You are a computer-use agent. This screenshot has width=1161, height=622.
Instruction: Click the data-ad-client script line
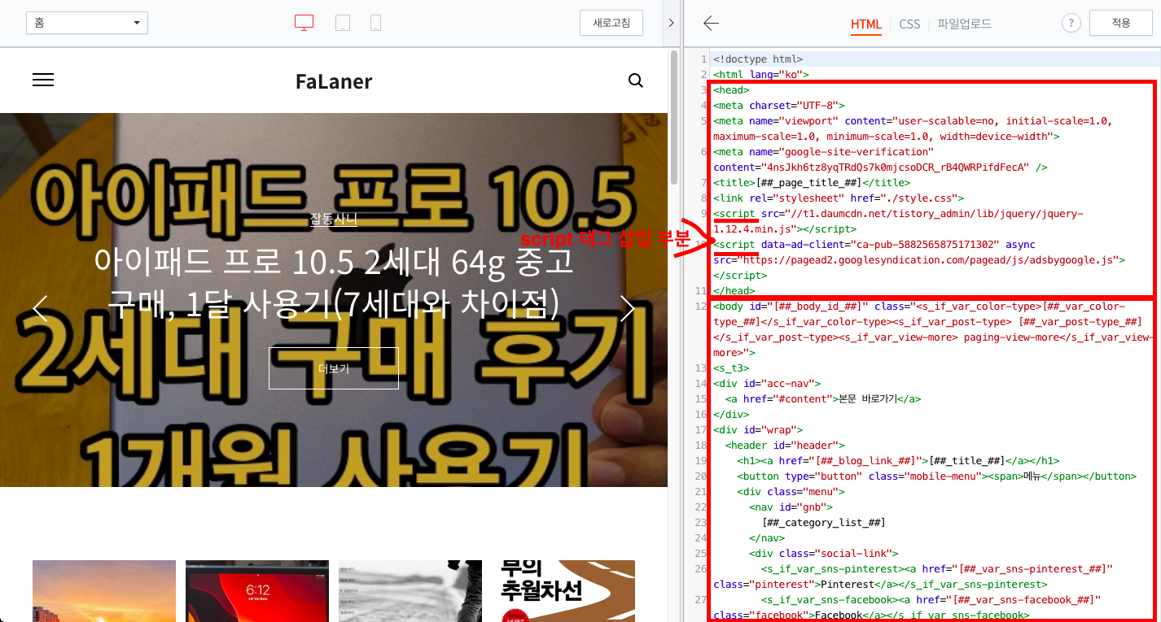point(918,259)
